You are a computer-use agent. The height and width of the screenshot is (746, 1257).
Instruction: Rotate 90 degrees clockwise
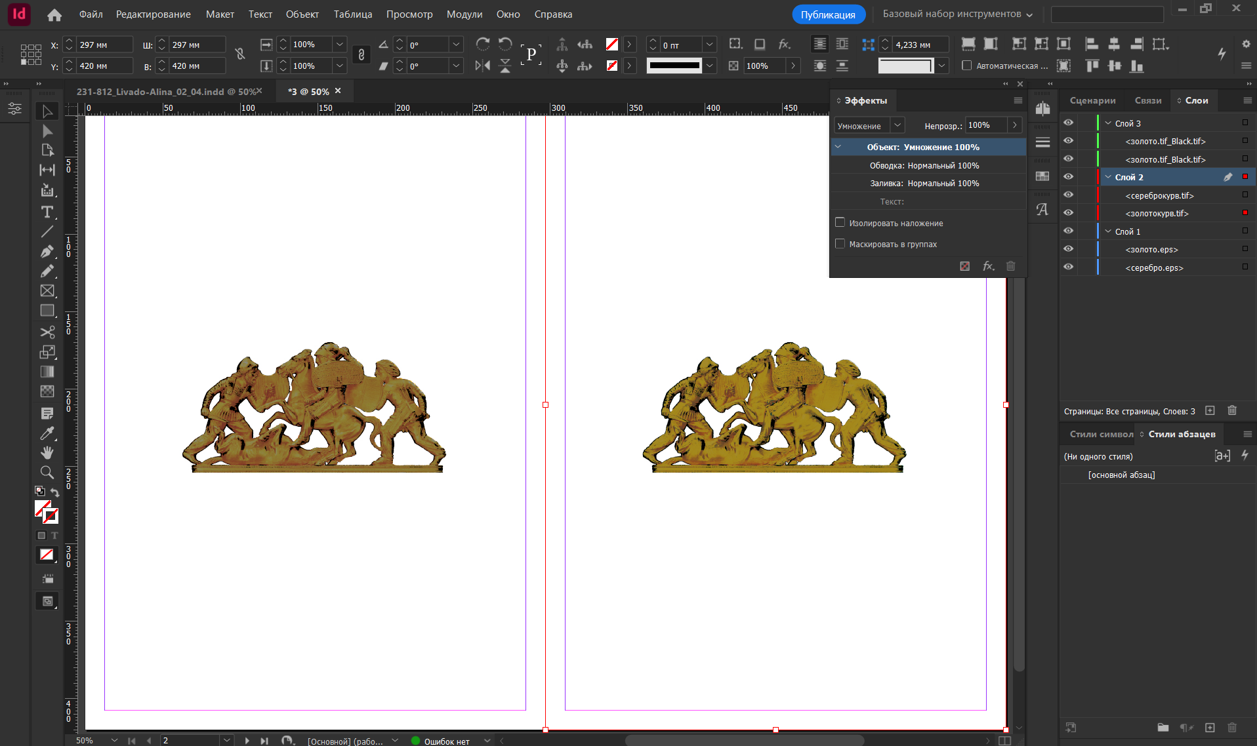tap(483, 45)
